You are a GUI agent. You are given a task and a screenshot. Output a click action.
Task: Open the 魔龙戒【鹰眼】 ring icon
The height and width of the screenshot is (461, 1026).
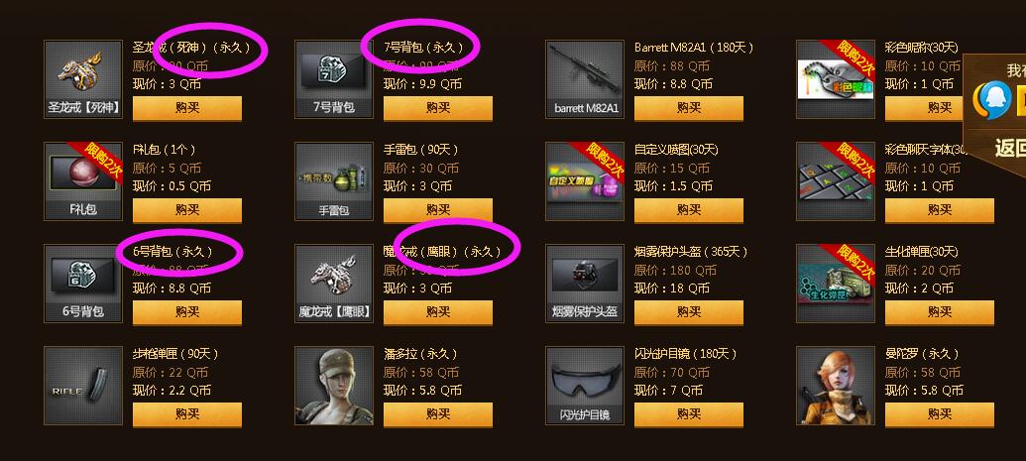tap(334, 284)
